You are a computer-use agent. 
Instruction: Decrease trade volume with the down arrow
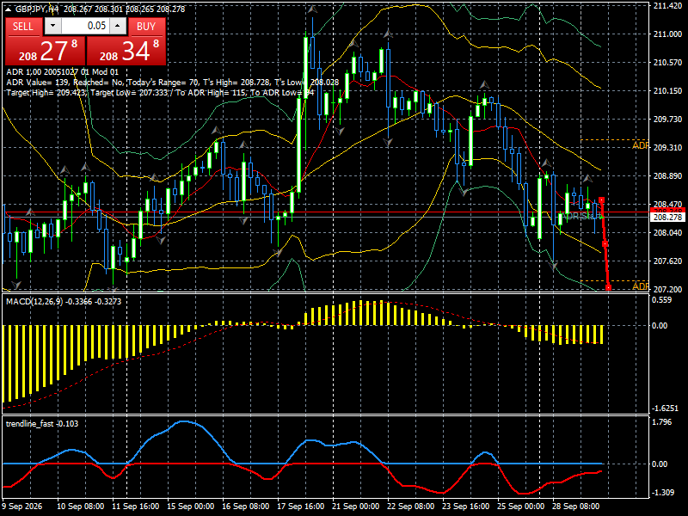(x=52, y=26)
